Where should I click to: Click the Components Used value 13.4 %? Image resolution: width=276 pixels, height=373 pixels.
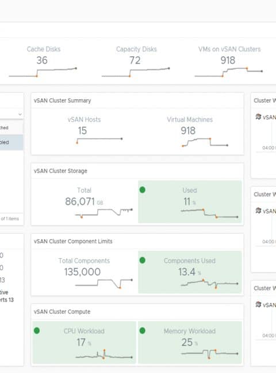click(190, 272)
